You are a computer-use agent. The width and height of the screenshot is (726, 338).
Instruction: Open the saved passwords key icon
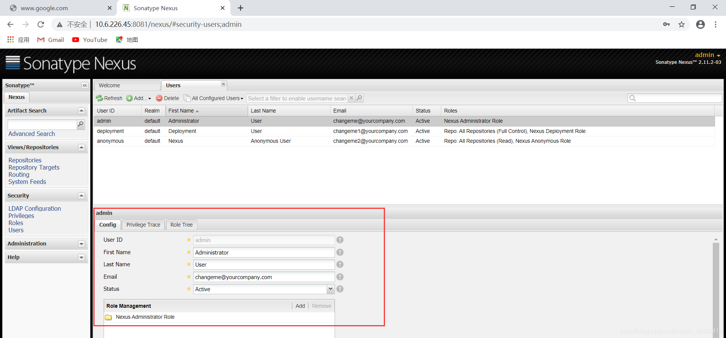[666, 25]
